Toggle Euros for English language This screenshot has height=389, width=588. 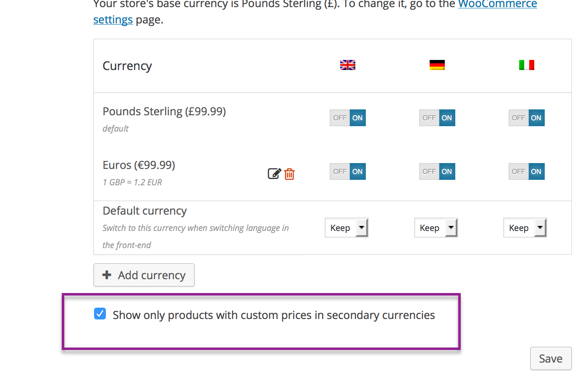[348, 171]
